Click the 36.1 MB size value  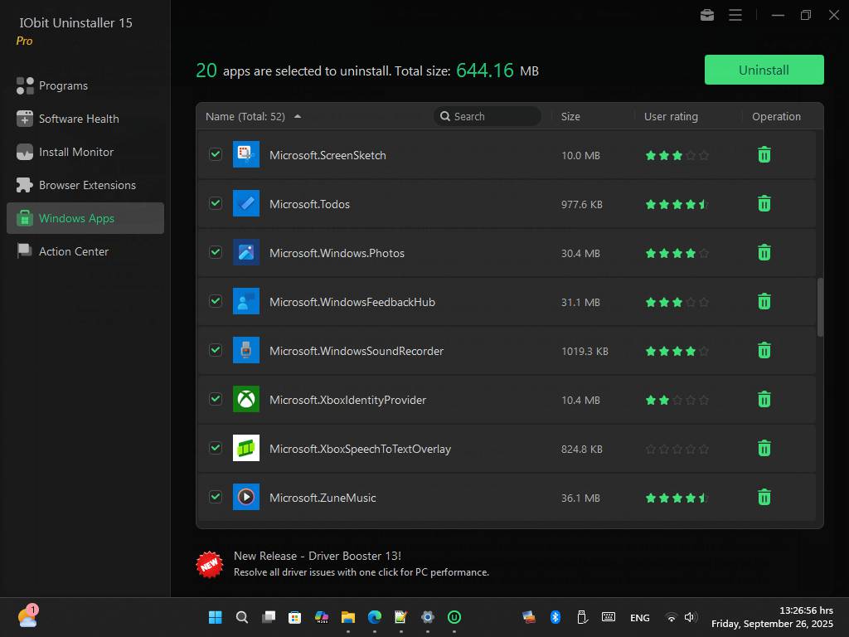580,498
